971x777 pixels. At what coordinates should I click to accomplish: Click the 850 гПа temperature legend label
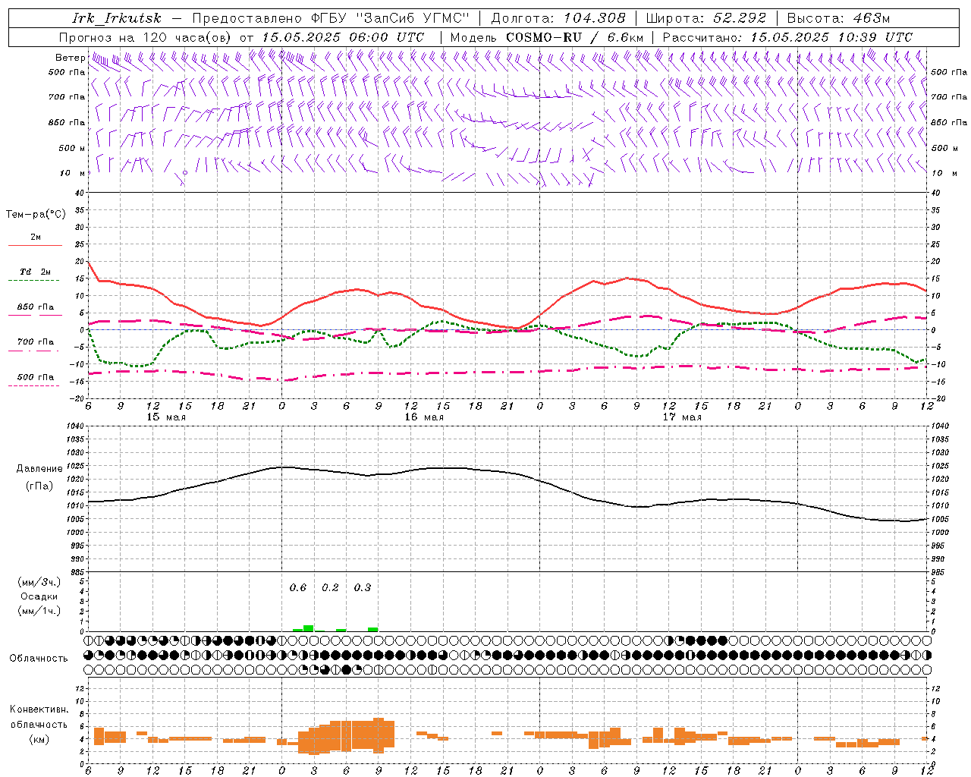click(x=35, y=307)
